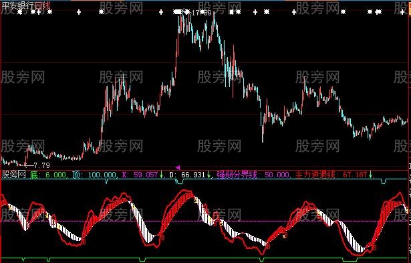Viewport: 411px width, 263px height.
Task: Click the D: 66.931 readout
Action: pos(187,175)
